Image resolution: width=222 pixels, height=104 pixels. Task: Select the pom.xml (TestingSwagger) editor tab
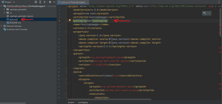click(73, 2)
